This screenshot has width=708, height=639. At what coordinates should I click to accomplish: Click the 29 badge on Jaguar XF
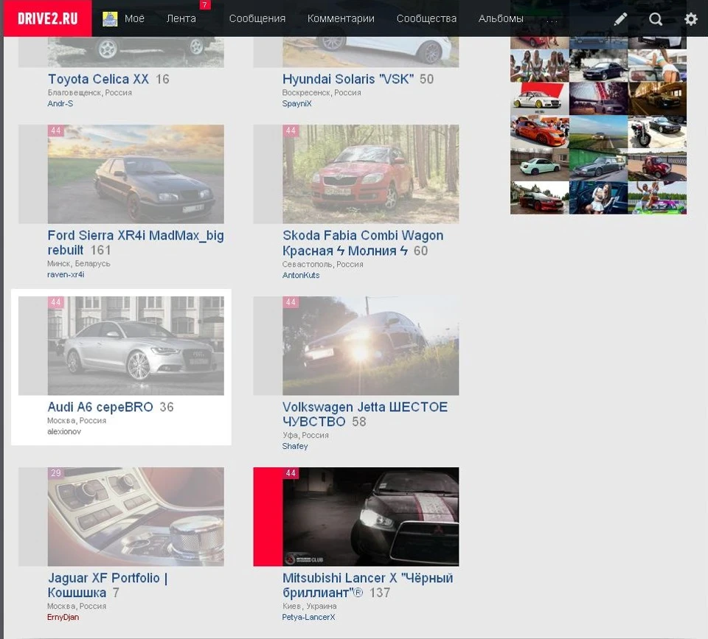pos(55,473)
